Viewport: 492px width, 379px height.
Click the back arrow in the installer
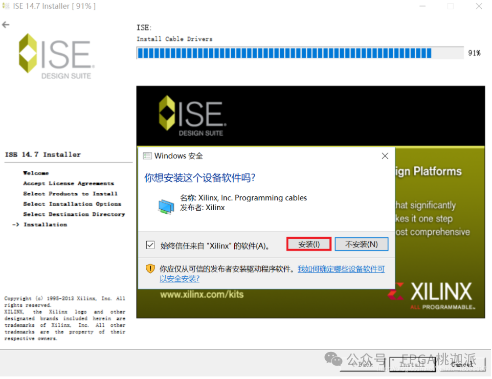click(6, 24)
